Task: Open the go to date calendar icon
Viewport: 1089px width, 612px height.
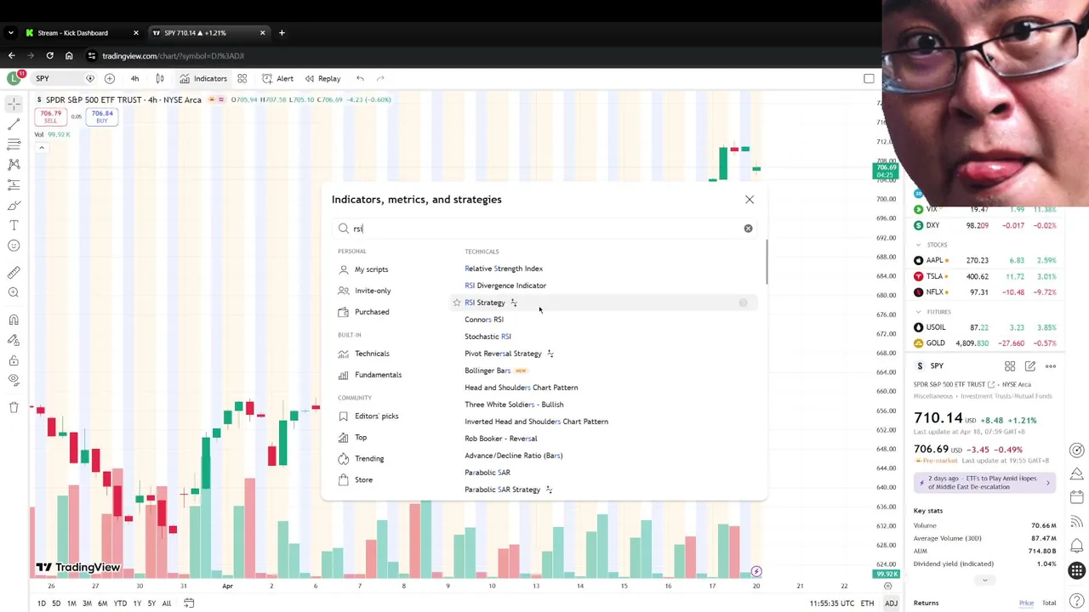Action: [x=189, y=603]
